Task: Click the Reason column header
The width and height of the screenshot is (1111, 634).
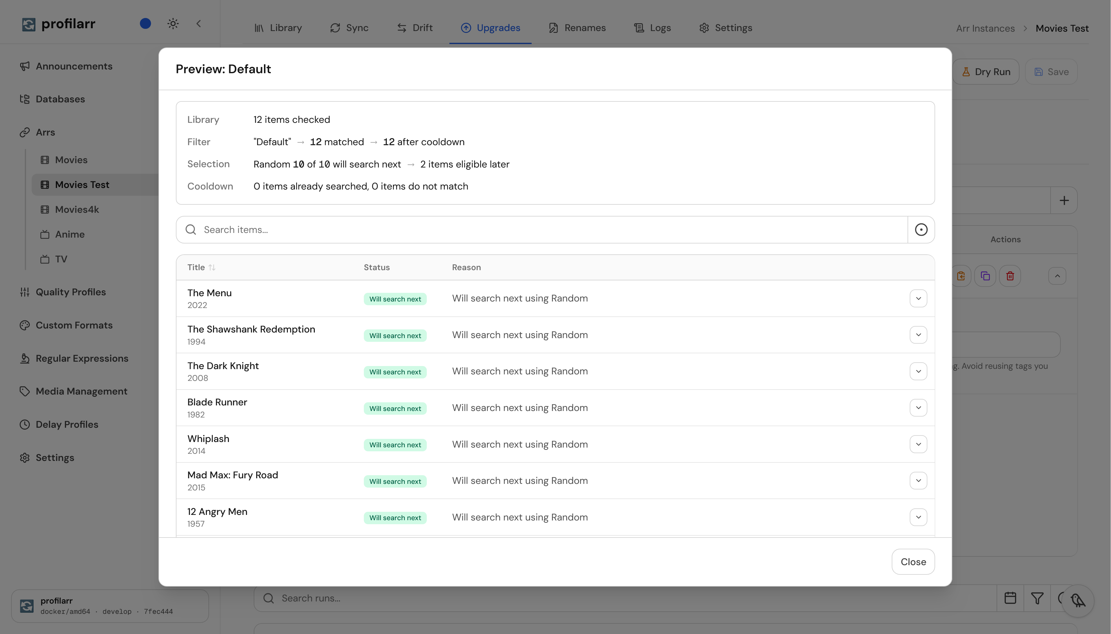Action: pyautogui.click(x=466, y=267)
